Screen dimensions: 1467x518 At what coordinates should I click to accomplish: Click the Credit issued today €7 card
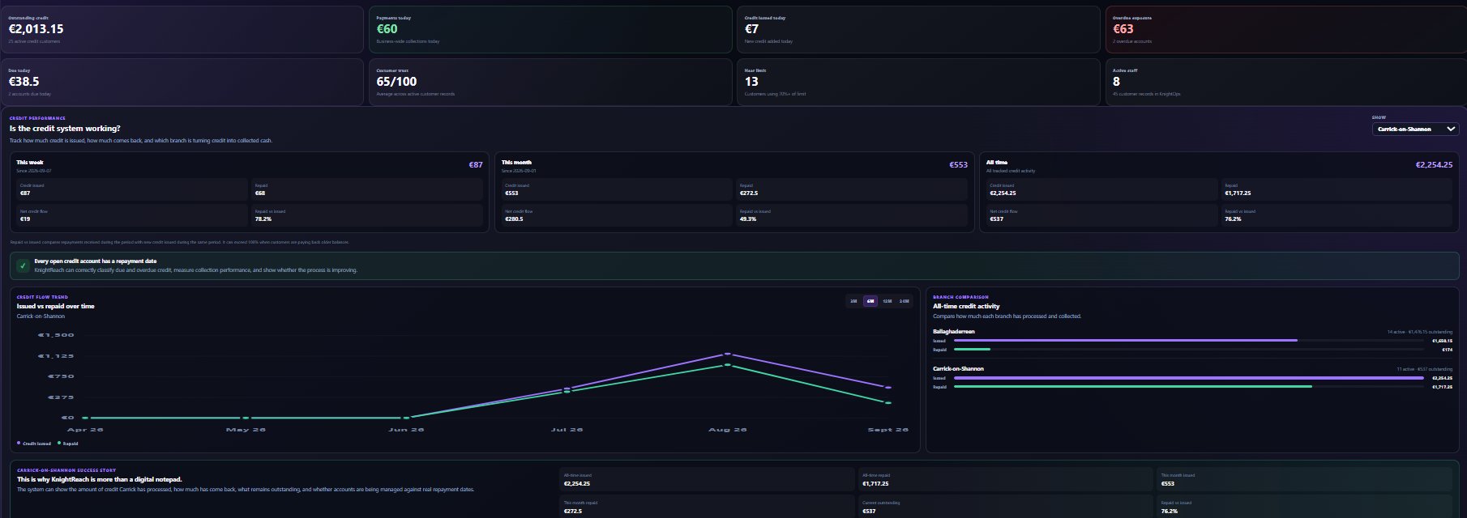click(x=918, y=30)
